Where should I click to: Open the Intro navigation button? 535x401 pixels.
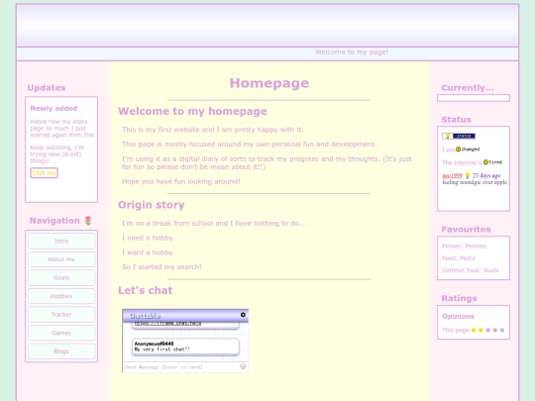61,241
